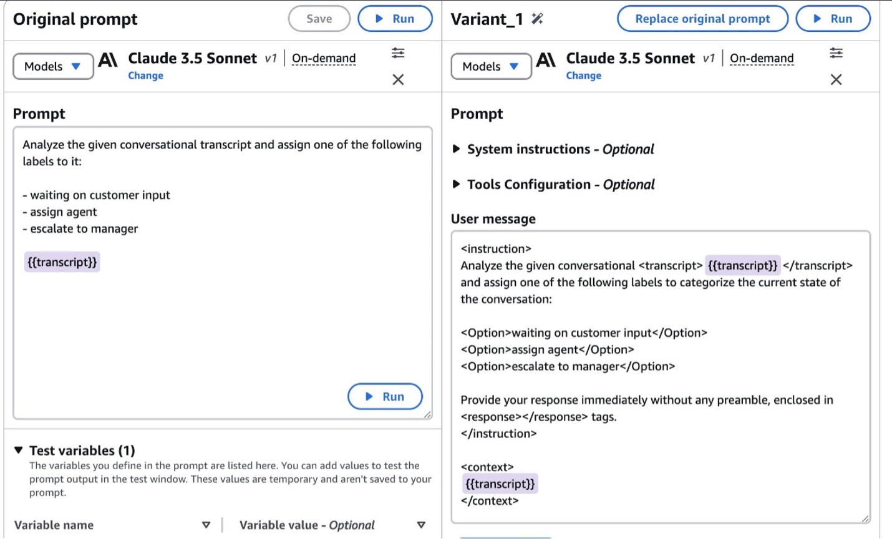892x541 pixels.
Task: Click Replace original prompt button
Action: pyautogui.click(x=702, y=19)
